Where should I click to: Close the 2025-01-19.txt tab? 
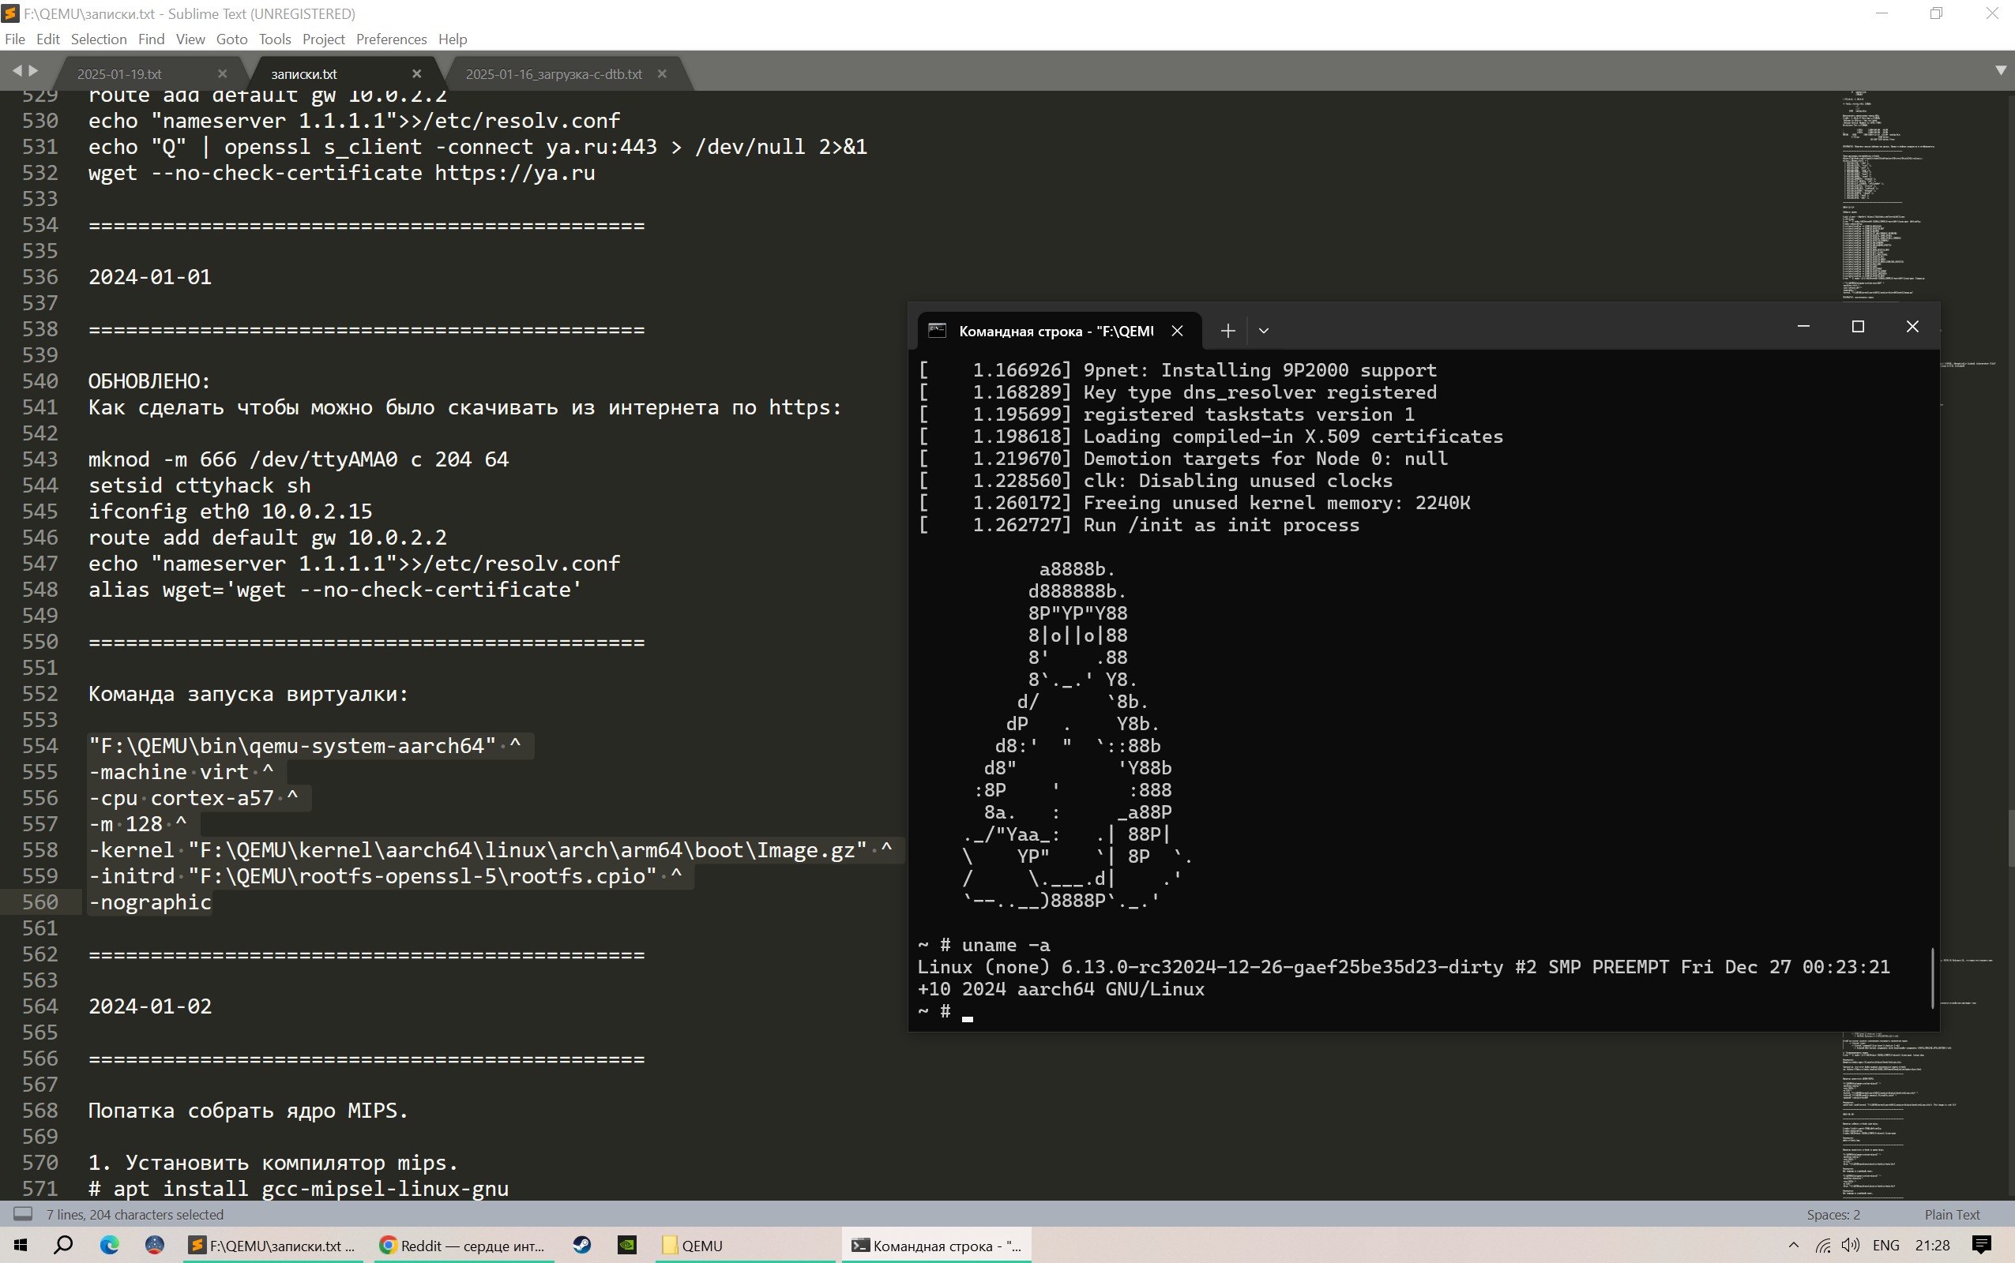[222, 73]
